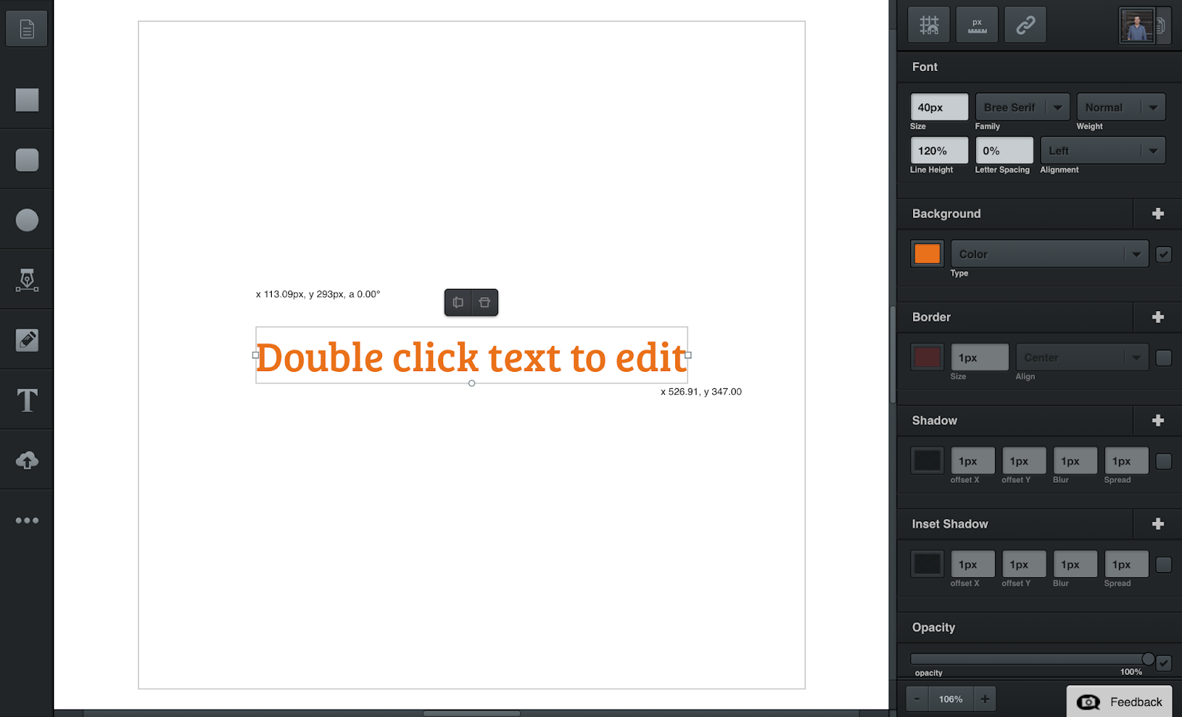Select the 'Double click text to edit' text
The height and width of the screenshot is (717, 1182).
(x=471, y=358)
